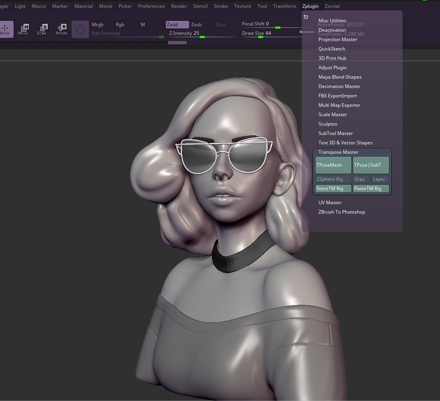The image size is (440, 401).
Task: Open the Zscript menu
Action: pos(332,6)
